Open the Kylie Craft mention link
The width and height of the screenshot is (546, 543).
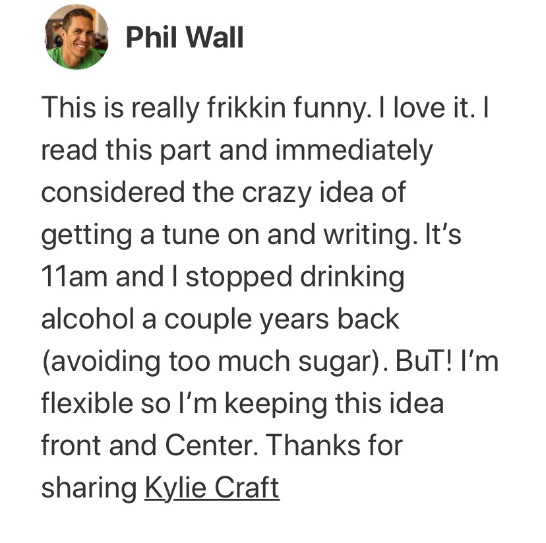[x=212, y=488]
